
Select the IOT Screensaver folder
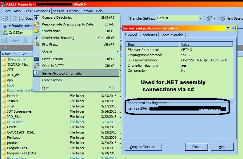(19, 111)
